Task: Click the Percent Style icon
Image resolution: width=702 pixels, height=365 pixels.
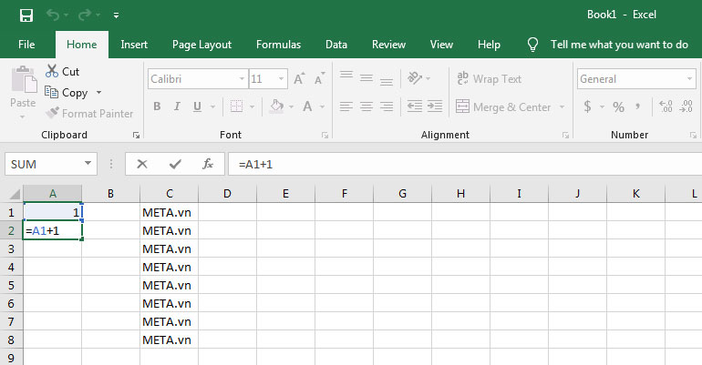Action: coord(619,106)
